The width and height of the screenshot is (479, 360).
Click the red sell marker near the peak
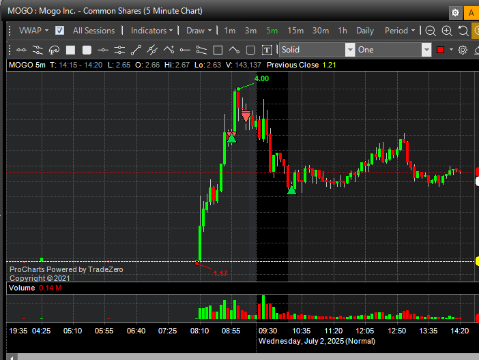pyautogui.click(x=246, y=117)
